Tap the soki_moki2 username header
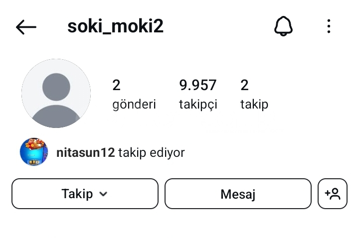 pos(115,26)
